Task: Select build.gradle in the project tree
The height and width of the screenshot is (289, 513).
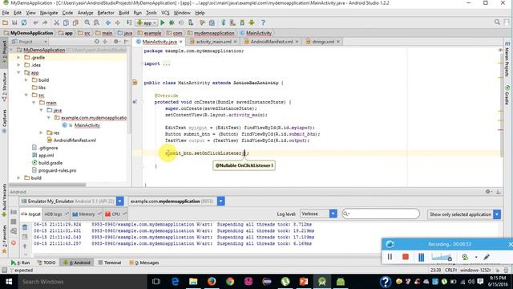Action: click(x=50, y=163)
